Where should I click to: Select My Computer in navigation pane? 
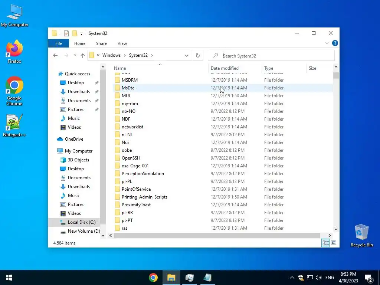coord(75,151)
